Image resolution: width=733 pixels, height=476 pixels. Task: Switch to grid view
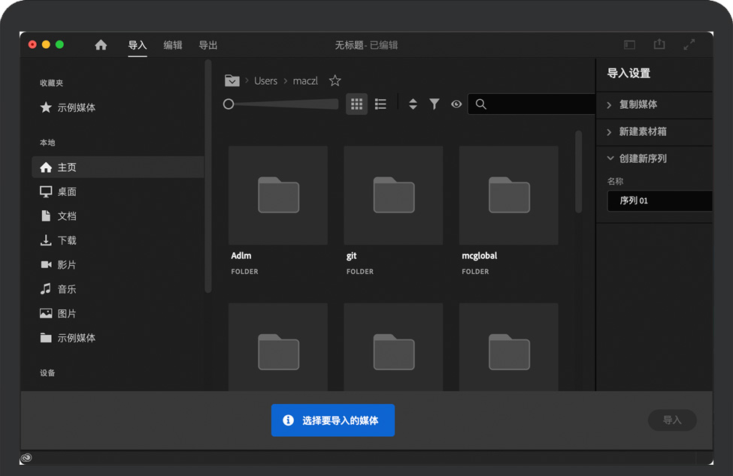357,104
